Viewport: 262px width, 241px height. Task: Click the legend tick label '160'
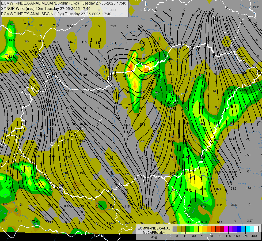click(237, 236)
